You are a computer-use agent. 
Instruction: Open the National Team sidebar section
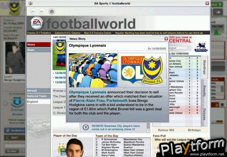39,96
